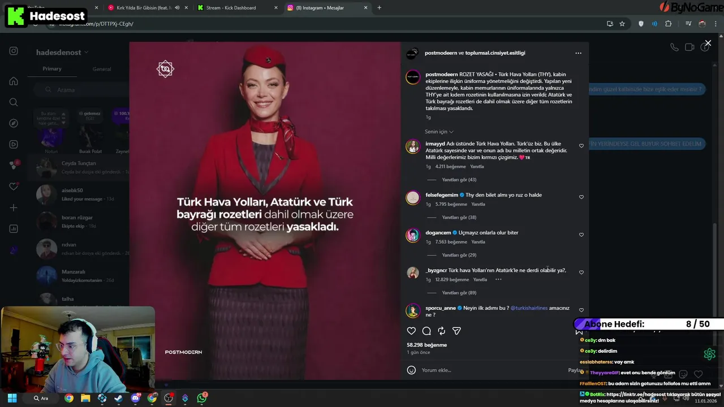Like sporcu_anne's comment
724x407 pixels.
tap(581, 310)
